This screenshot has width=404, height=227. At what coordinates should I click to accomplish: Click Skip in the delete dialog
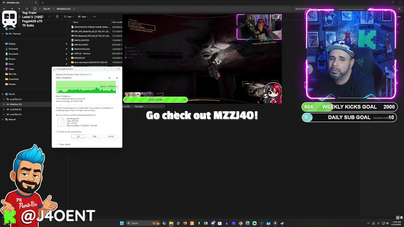click(x=94, y=136)
